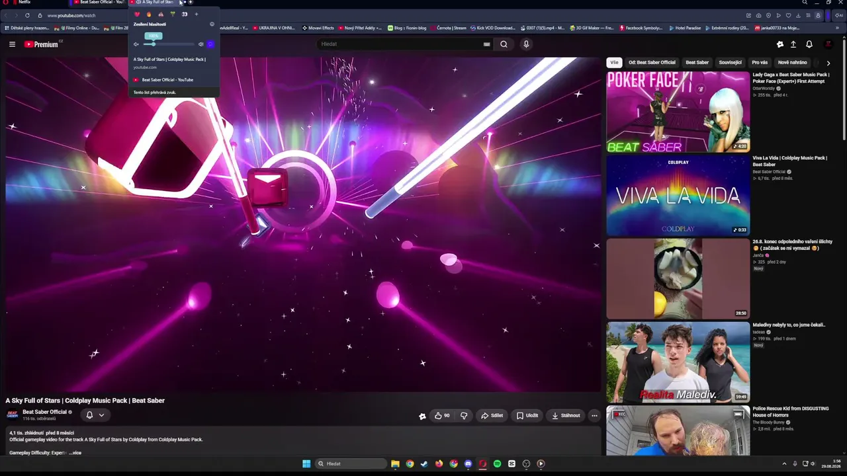Show hidden system tray icons chevron
This screenshot has height=476, width=847.
[784, 464]
